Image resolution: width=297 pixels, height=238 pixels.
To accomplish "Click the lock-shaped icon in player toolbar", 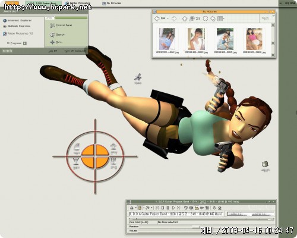I will (x=132, y=208).
